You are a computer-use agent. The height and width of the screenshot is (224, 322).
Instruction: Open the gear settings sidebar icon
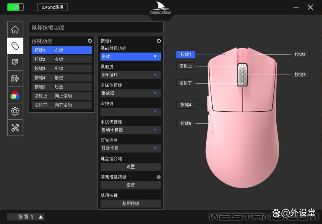tap(15, 111)
